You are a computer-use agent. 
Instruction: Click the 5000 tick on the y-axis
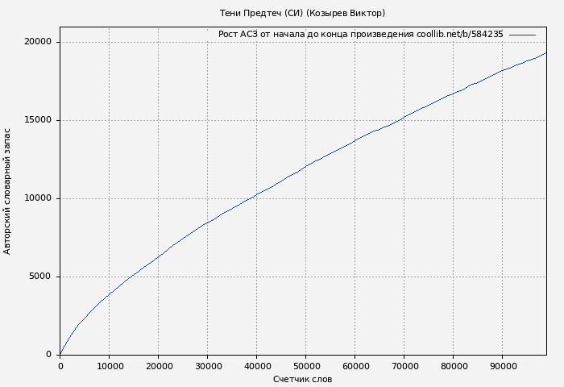(x=40, y=277)
